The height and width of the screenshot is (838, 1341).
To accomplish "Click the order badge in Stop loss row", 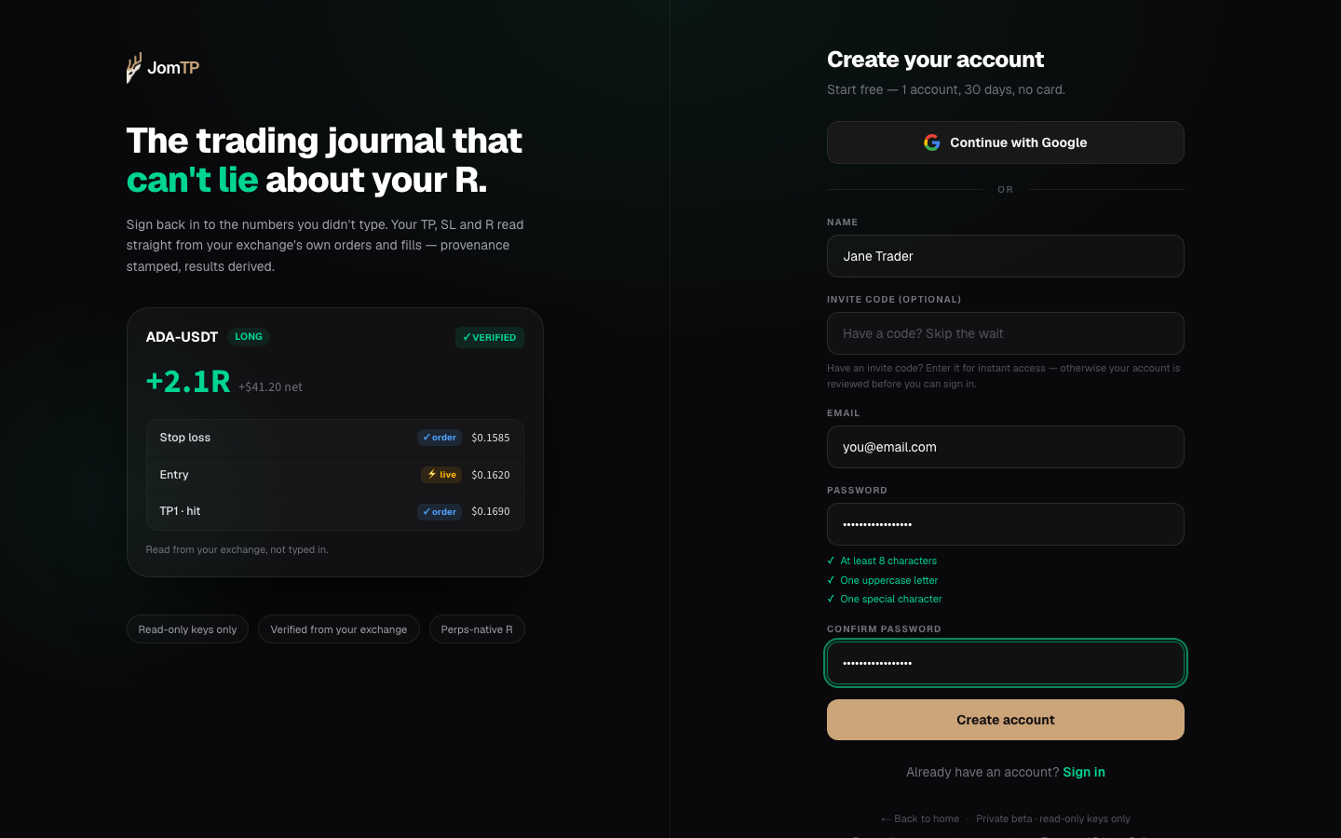I will coord(440,438).
